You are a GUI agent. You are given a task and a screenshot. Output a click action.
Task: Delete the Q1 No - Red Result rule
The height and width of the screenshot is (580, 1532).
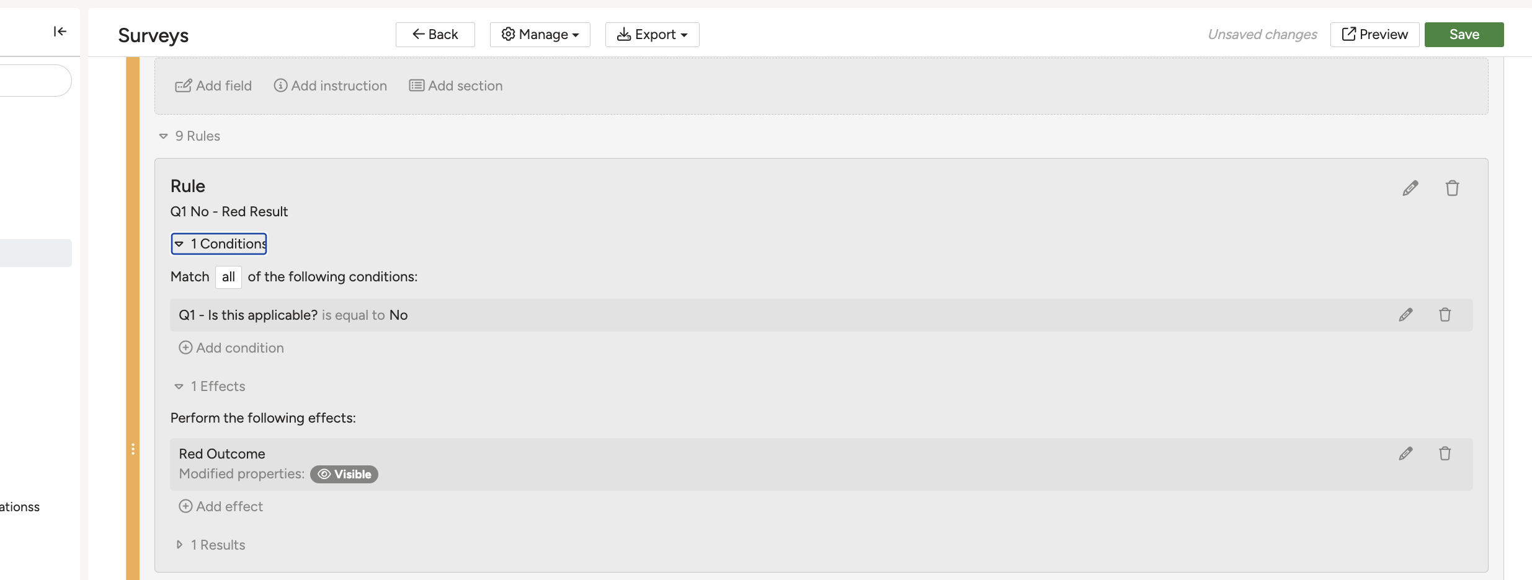1452,188
